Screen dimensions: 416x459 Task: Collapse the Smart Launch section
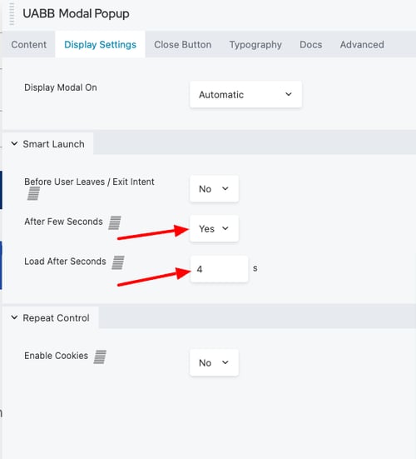tap(14, 144)
